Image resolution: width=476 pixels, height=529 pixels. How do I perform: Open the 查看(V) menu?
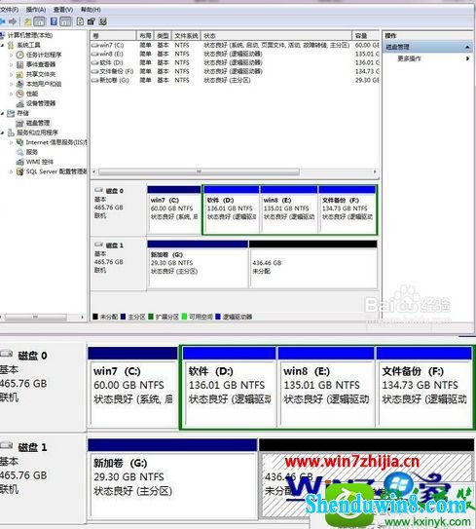pos(63,10)
